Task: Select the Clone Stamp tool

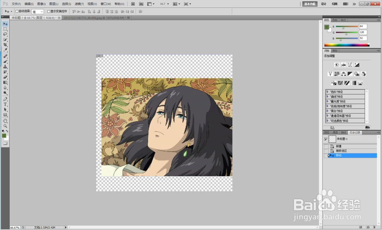Action: tap(5, 67)
